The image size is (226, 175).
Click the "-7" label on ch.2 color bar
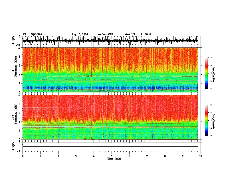(210, 136)
